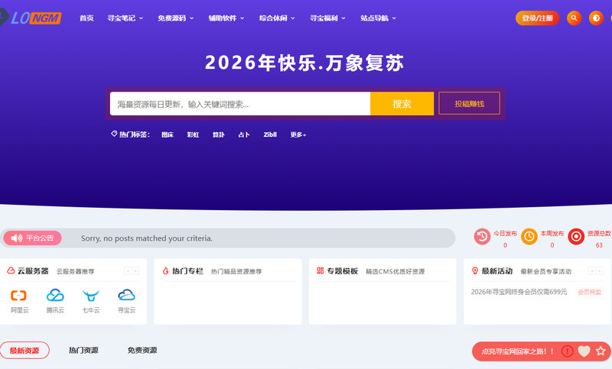The width and height of the screenshot is (612, 369).
Task: Click the yellow 搜索 button
Action: pyautogui.click(x=402, y=104)
